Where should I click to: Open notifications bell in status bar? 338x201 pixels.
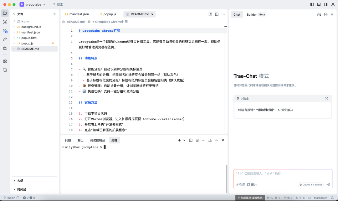pyautogui.click(x=332, y=198)
